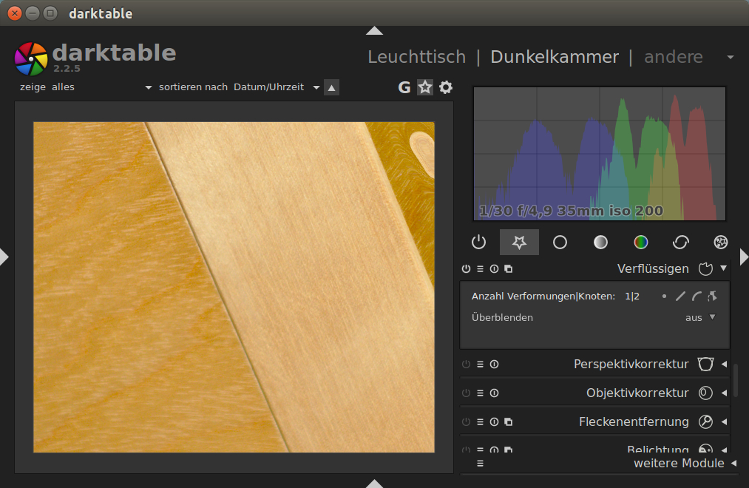Open presets menu for Objektivkorrektur
This screenshot has height=488, width=749.
pos(480,393)
